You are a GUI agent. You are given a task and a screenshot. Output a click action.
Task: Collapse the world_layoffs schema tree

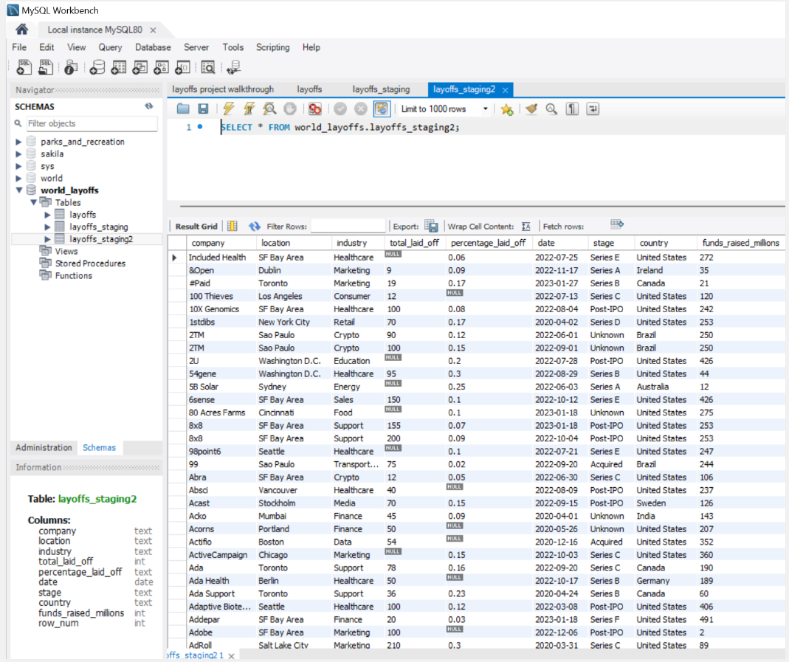click(19, 190)
